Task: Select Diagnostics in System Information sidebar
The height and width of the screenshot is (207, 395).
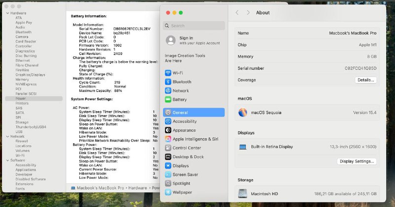Action: coord(25,51)
